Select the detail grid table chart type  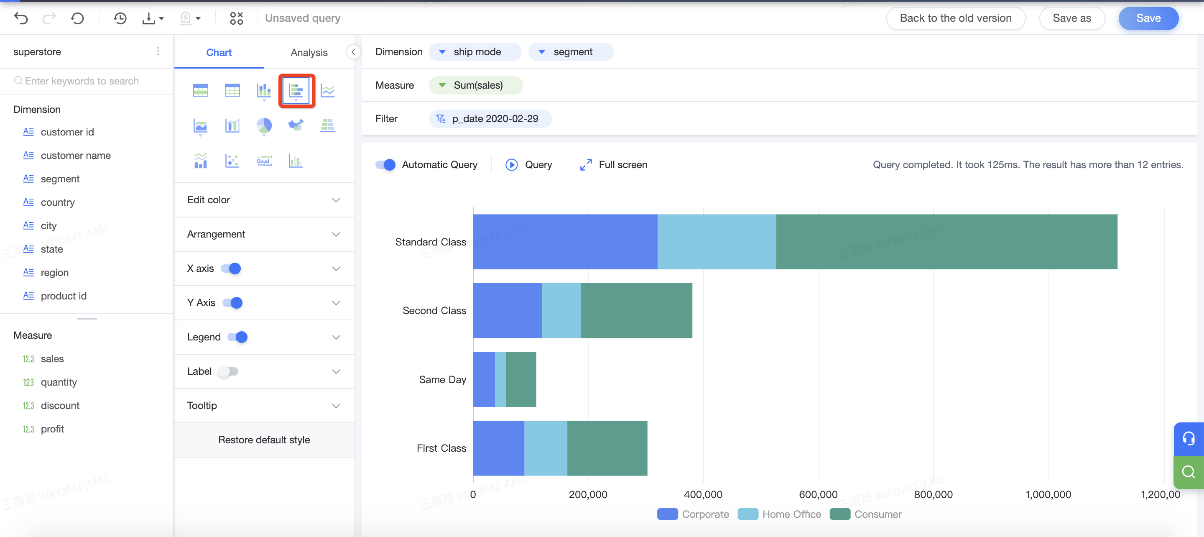(x=232, y=90)
